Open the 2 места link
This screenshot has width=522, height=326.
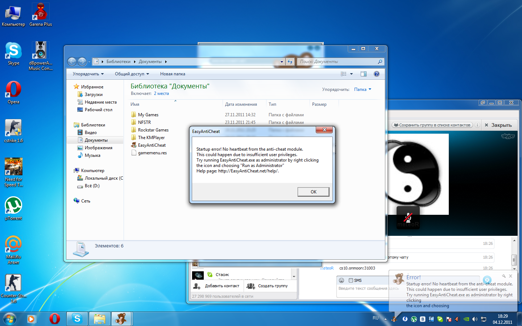161,93
